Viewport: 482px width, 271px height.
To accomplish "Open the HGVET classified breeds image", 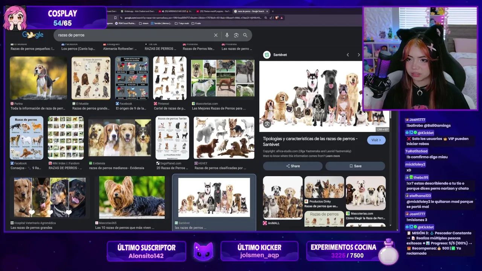I will pos(224,138).
